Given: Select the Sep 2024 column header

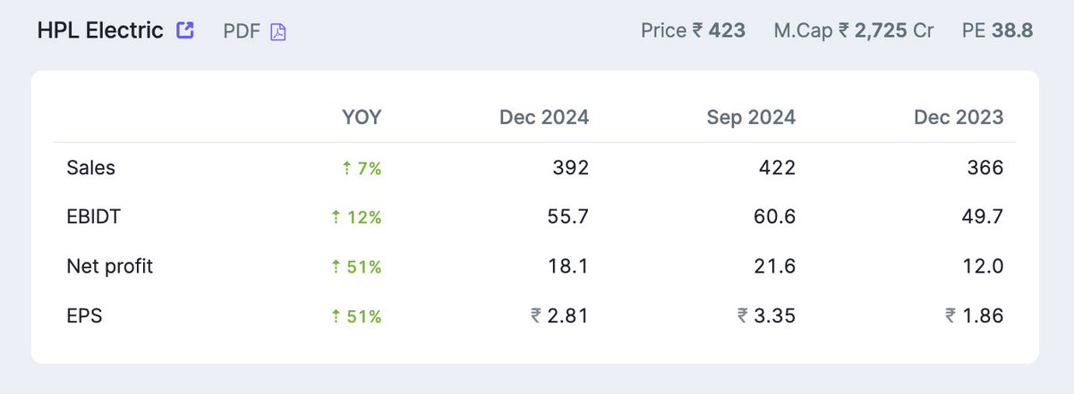Looking at the screenshot, I should tap(751, 117).
